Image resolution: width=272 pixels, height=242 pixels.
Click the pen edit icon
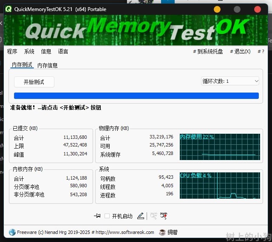[141, 216]
